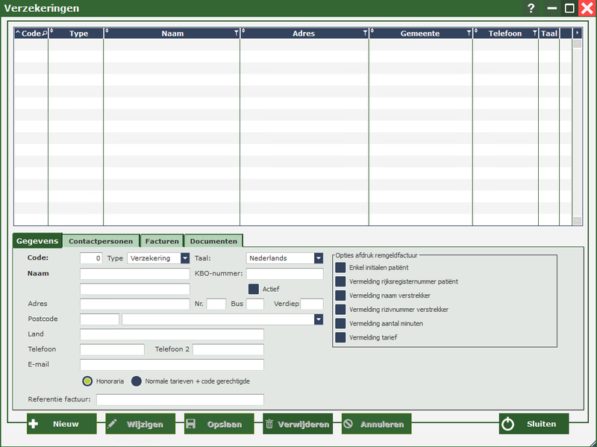Switch to the Contactpersonen tab
This screenshot has height=447, width=597.
[x=101, y=241]
